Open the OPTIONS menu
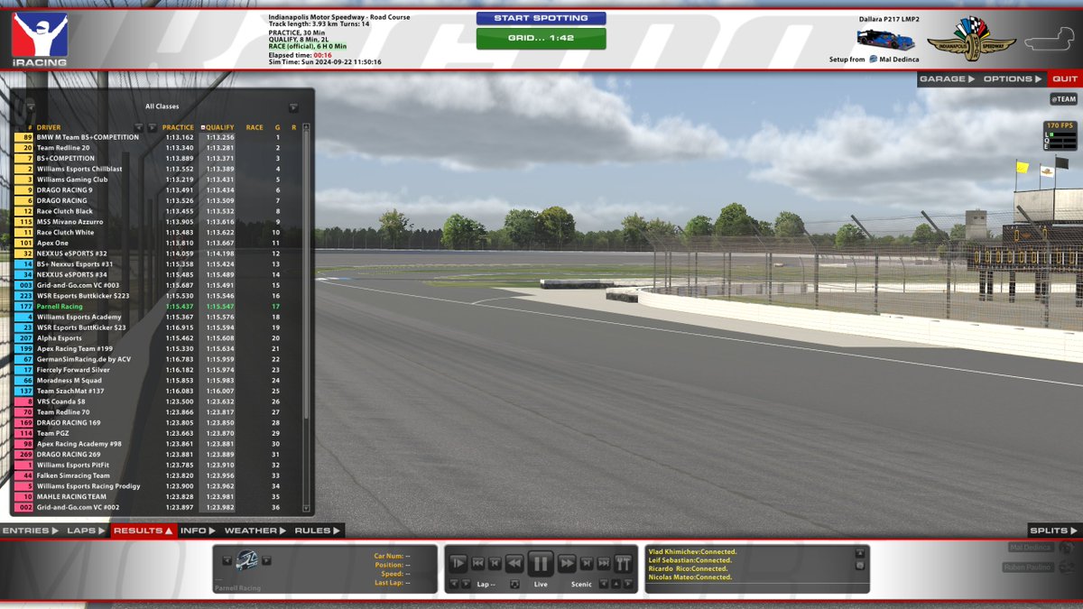 tap(1013, 78)
